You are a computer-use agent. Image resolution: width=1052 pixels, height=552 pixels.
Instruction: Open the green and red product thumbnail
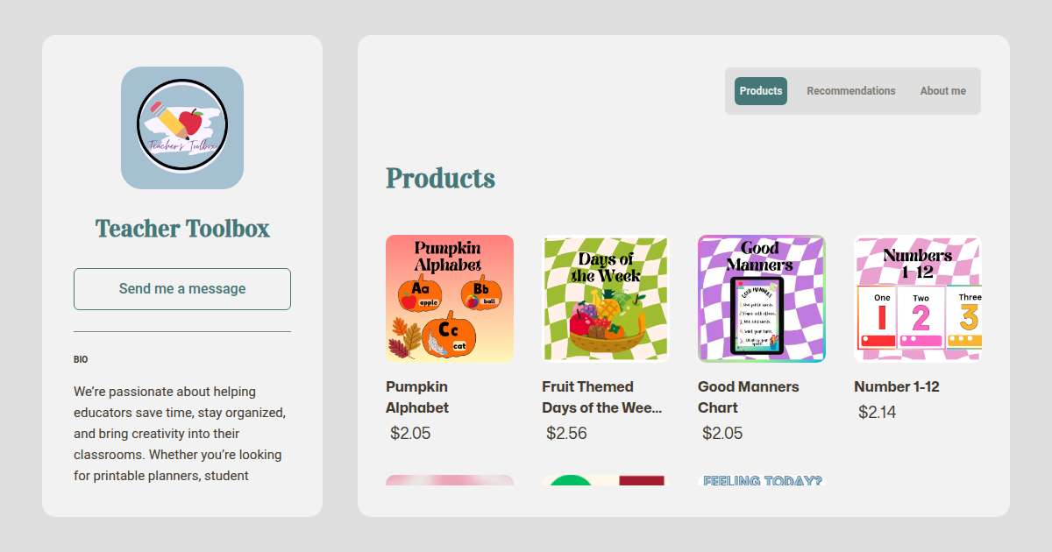(x=606, y=480)
